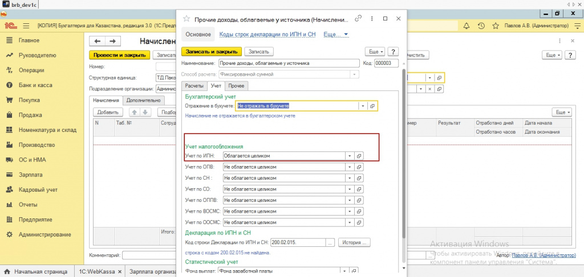Open the history clock icon
Viewport: 584px width, 277px height.
[x=481, y=26]
